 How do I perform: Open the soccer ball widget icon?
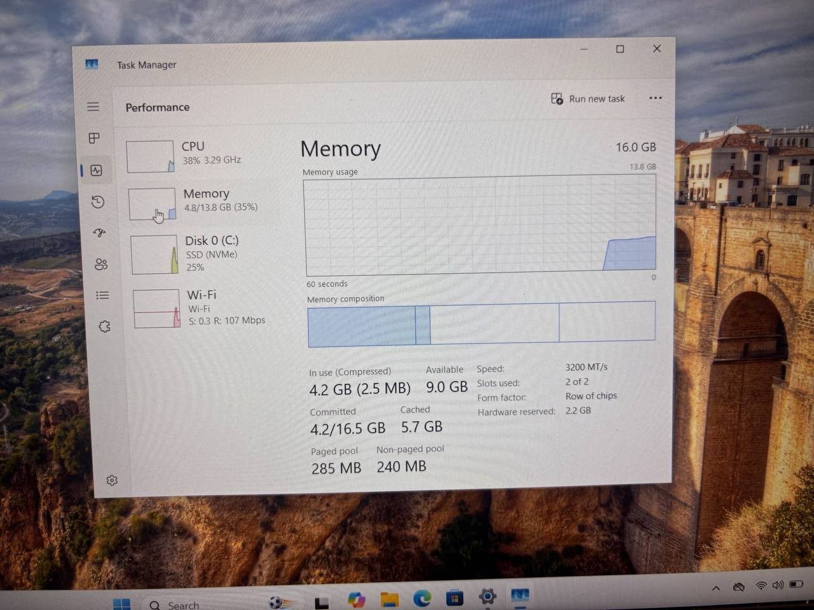tap(281, 602)
